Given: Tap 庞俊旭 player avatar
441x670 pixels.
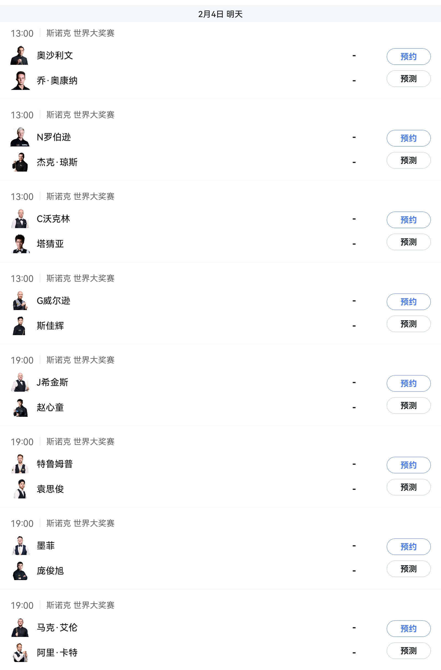Looking at the screenshot, I should pos(20,571).
